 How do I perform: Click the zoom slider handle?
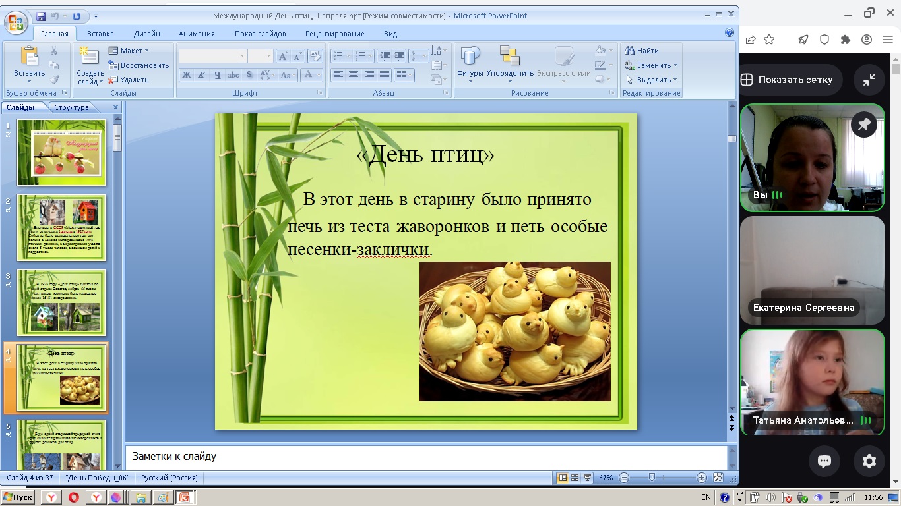tap(652, 478)
